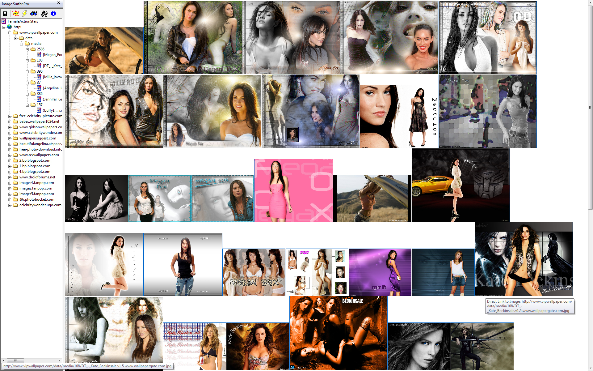Close the Image Surfer Pro panel
This screenshot has height=371, width=593.
click(59, 3)
